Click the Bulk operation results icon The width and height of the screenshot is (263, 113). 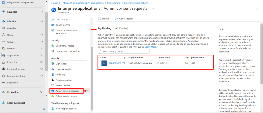pyautogui.click(x=53, y=96)
